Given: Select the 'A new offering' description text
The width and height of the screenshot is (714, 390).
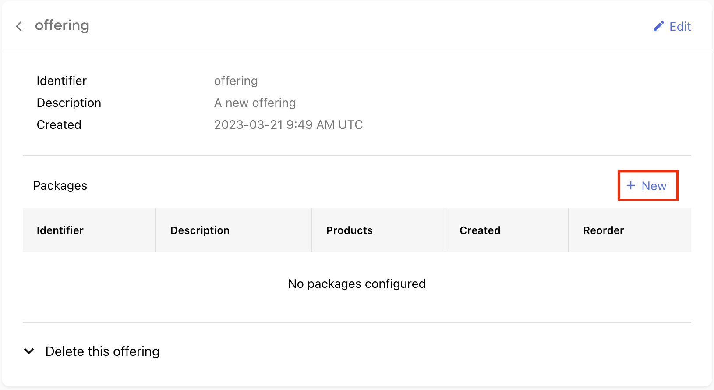Looking at the screenshot, I should point(255,103).
